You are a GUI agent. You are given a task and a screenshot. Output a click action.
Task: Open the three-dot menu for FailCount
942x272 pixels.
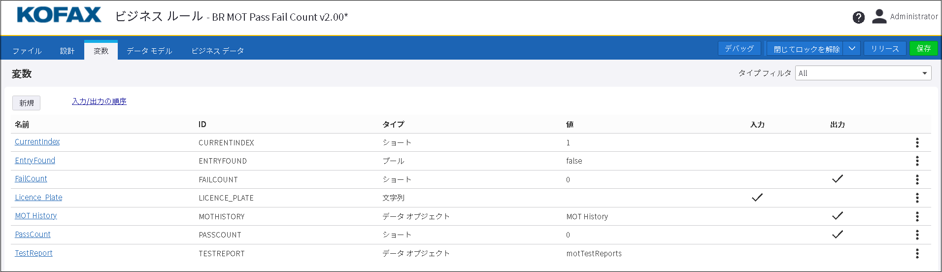917,179
